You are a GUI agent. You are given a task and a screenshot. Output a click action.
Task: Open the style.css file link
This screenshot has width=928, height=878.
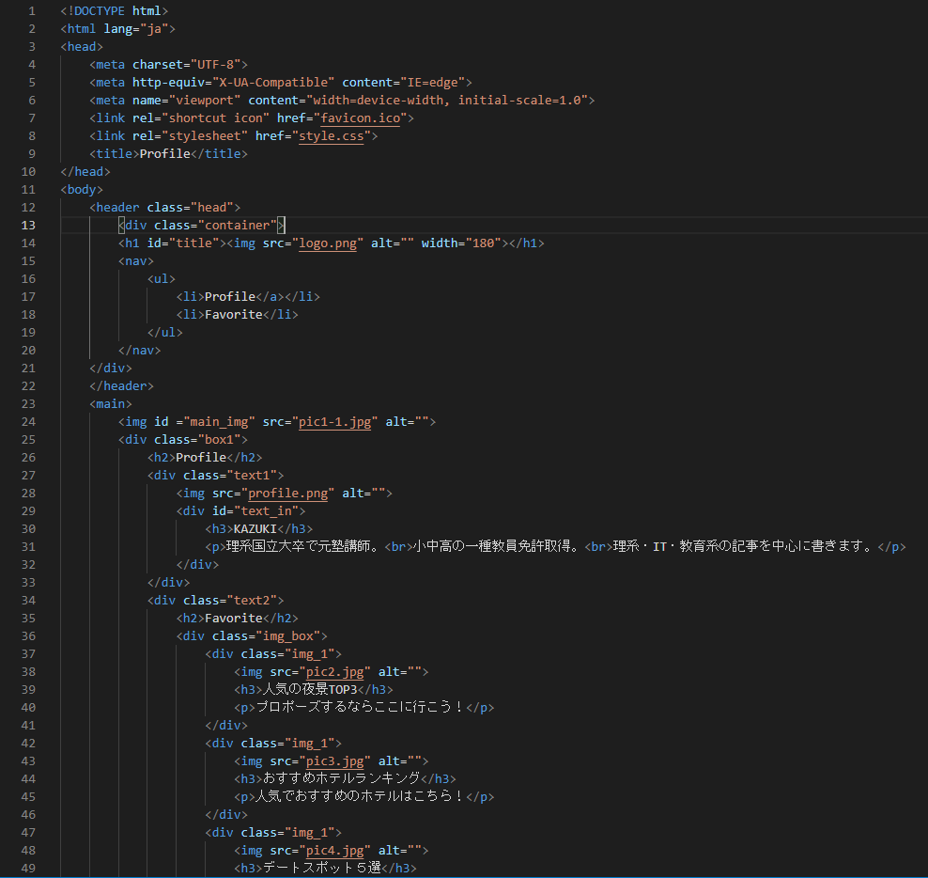coord(334,136)
